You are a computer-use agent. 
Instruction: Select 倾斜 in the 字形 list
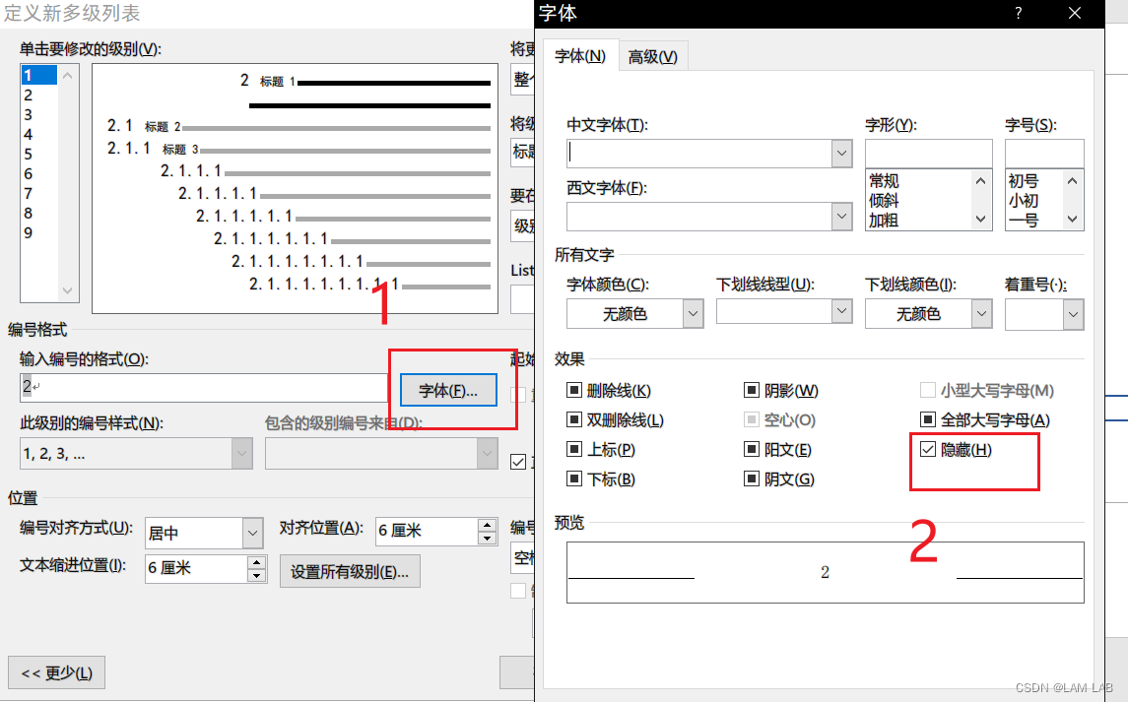click(x=884, y=201)
